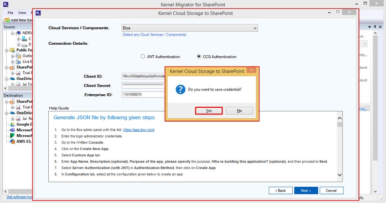This screenshot has height=203, width=386.
Task: Click No to skip saving credential
Action: point(239,111)
